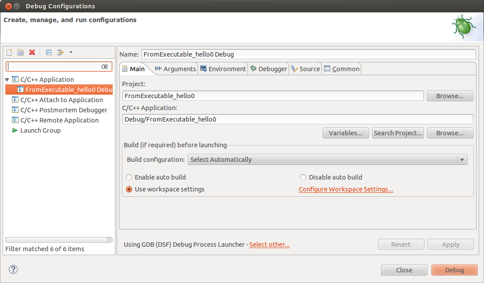Open the filter toolbar dropdown arrow
This screenshot has height=283, width=484.
[x=71, y=52]
